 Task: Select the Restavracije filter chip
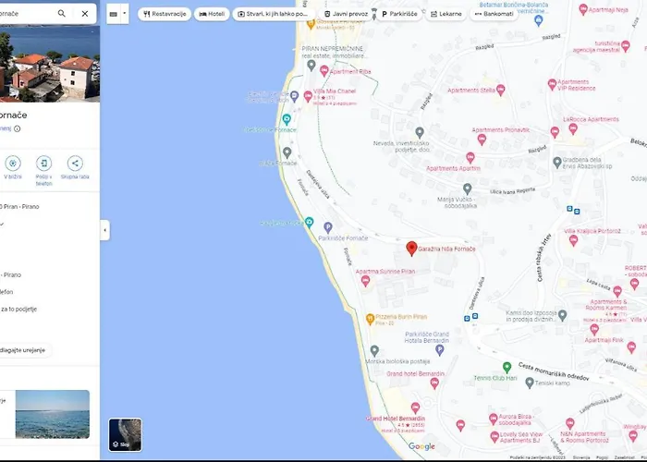(x=165, y=14)
